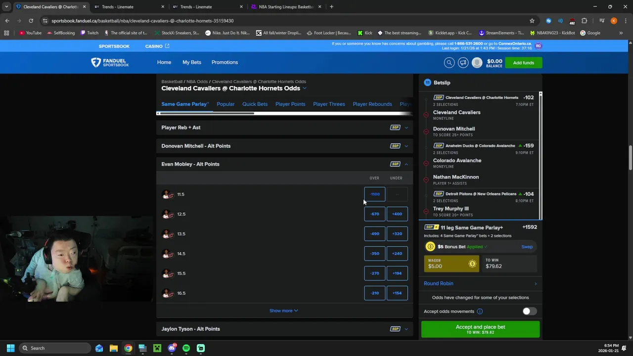633x356 pixels.
Task: Click the page vertical scrollbar
Action: coord(630,158)
